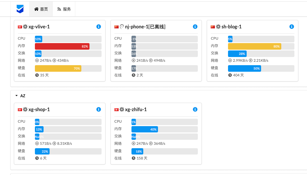307x175 pixels.
Task: Click Debian OS icon on nj-phone-1 card
Action: pyautogui.click(x=122, y=27)
